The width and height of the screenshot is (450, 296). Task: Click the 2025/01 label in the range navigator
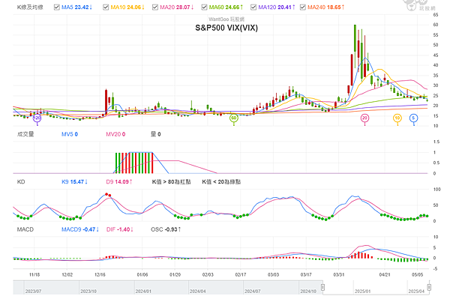(x=362, y=291)
